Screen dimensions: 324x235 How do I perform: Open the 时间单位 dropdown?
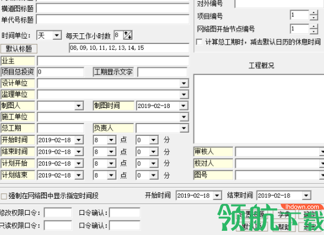57,36
